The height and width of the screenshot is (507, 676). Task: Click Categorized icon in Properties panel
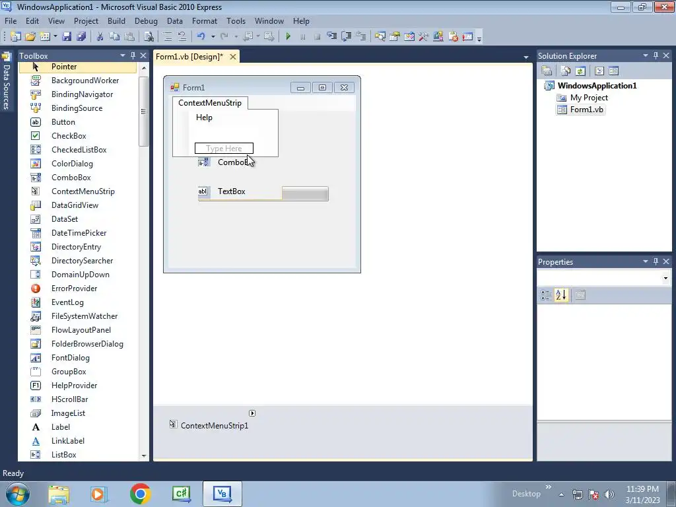[x=546, y=295]
